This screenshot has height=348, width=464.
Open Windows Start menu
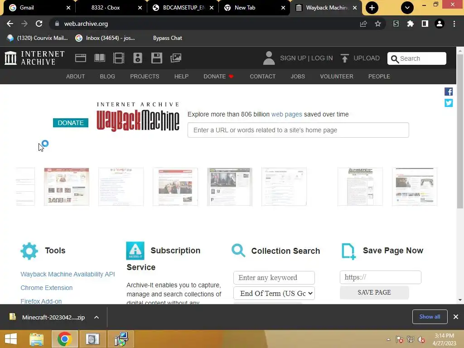click(11, 339)
